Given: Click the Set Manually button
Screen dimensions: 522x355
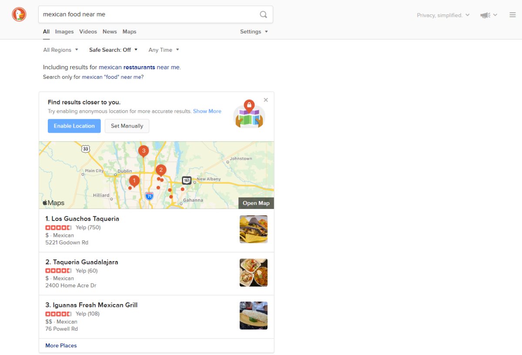Looking at the screenshot, I should click(127, 126).
